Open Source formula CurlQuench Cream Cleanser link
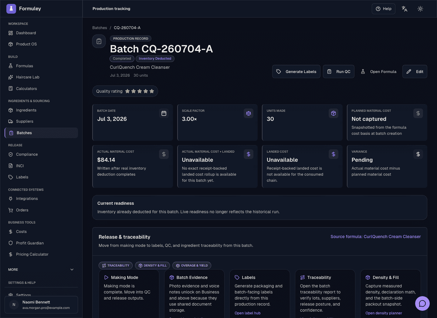Image resolution: width=437 pixels, height=318 pixels. point(376,237)
